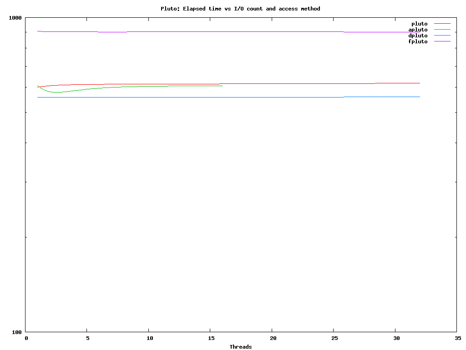Click the blue dpluto legend line sample
The width and height of the screenshot is (466, 350).
pos(442,35)
